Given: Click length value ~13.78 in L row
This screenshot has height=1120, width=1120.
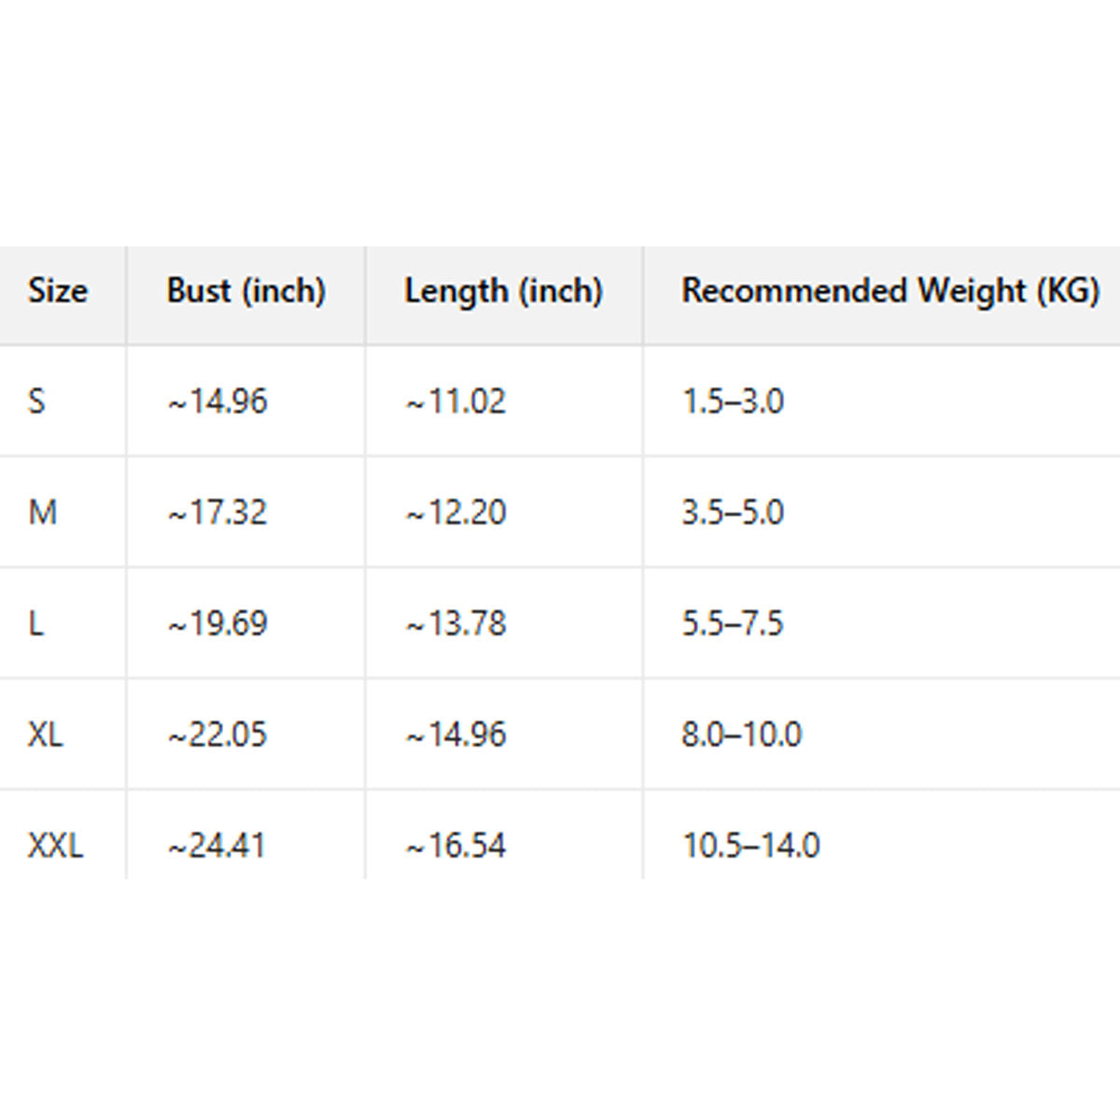Looking at the screenshot, I should tap(455, 623).
